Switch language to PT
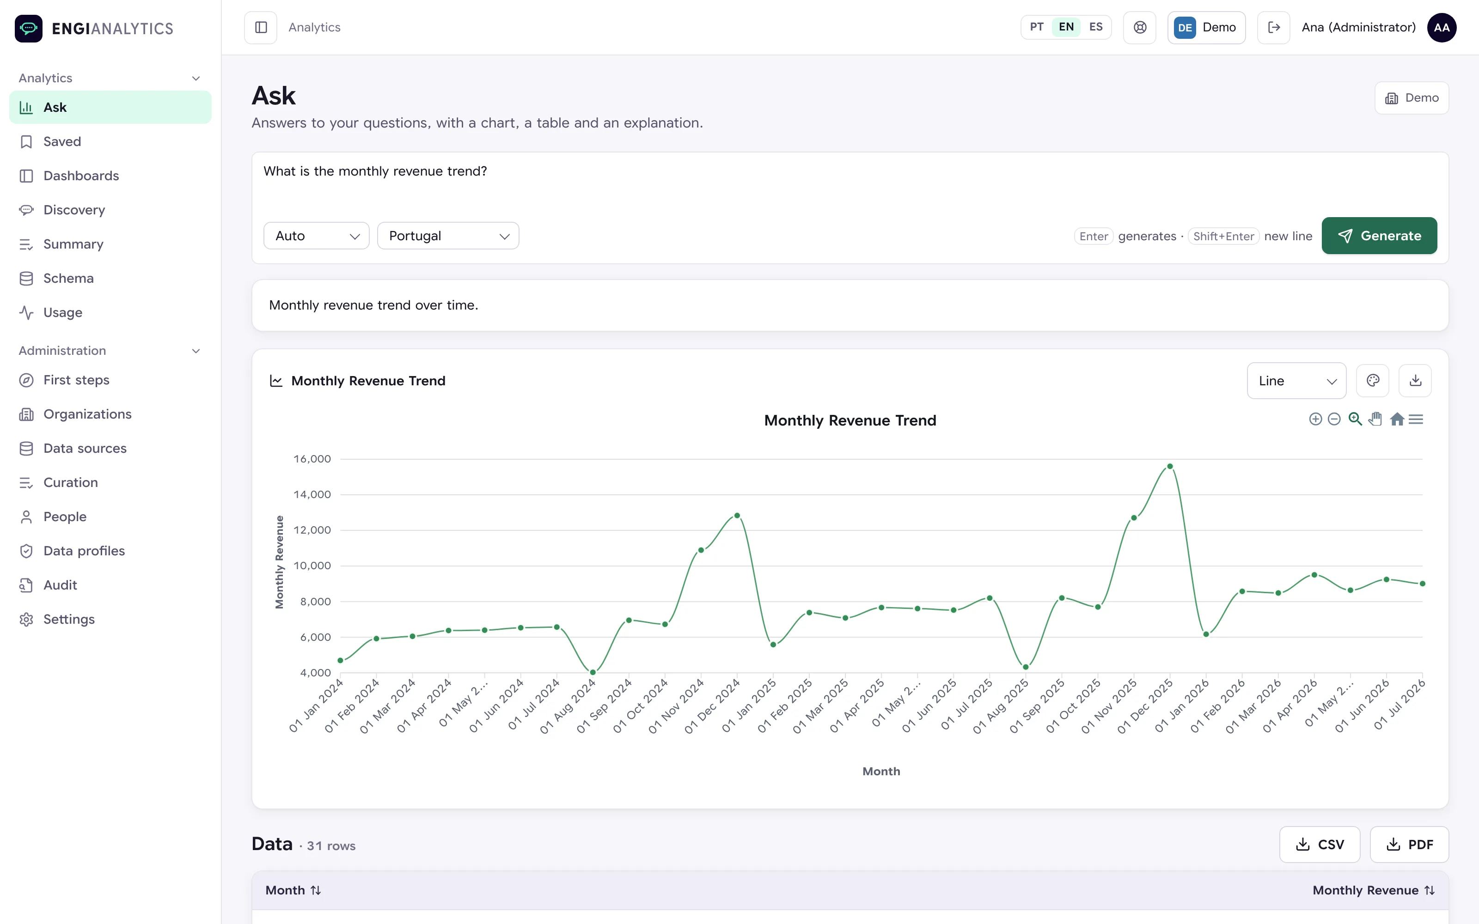1479x924 pixels. coord(1037,27)
